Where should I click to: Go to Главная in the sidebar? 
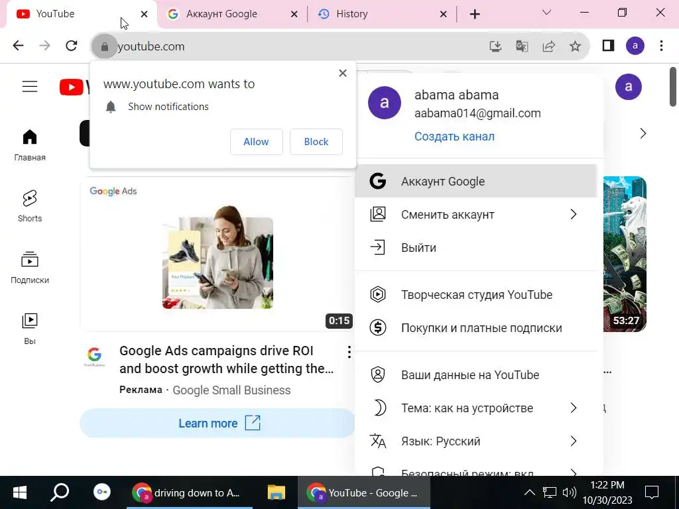tap(30, 145)
